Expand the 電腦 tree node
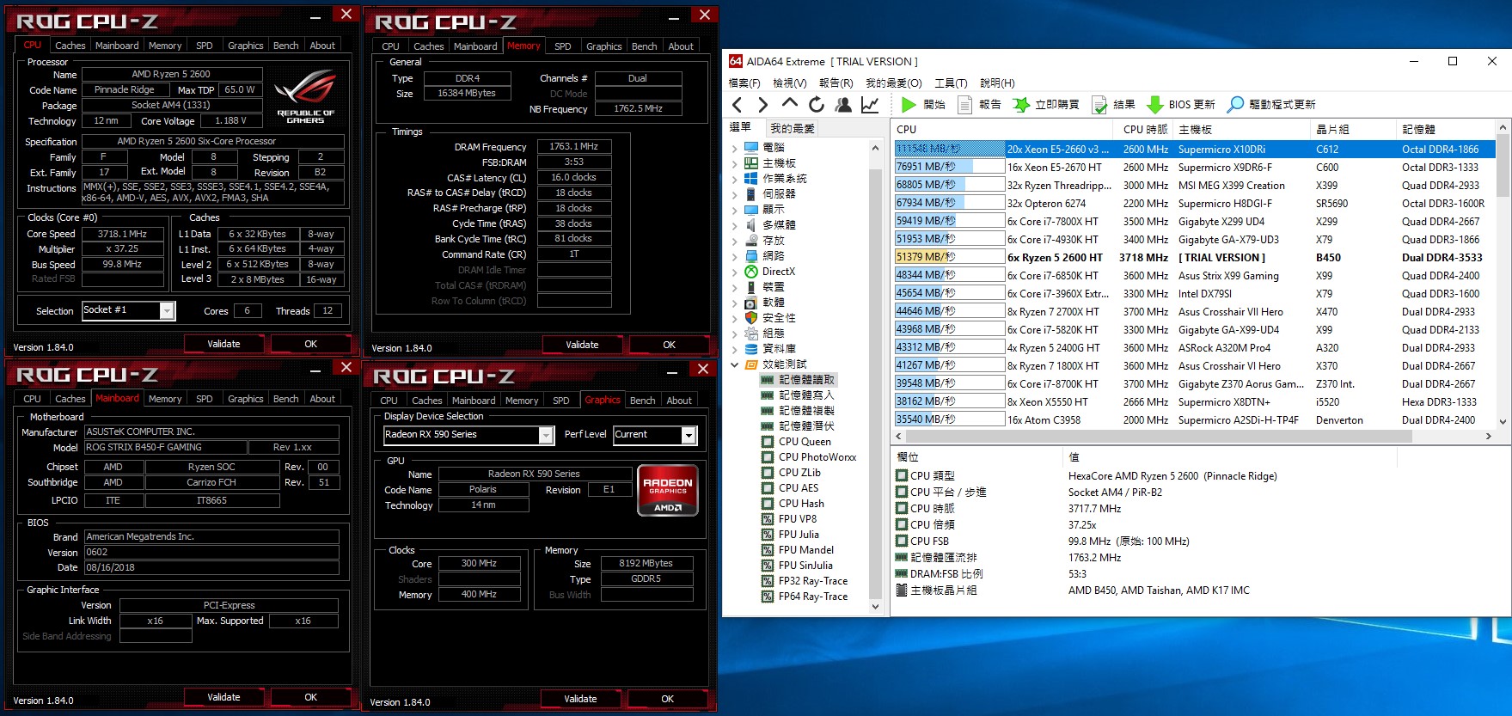This screenshot has width=1512, height=716. (734, 148)
